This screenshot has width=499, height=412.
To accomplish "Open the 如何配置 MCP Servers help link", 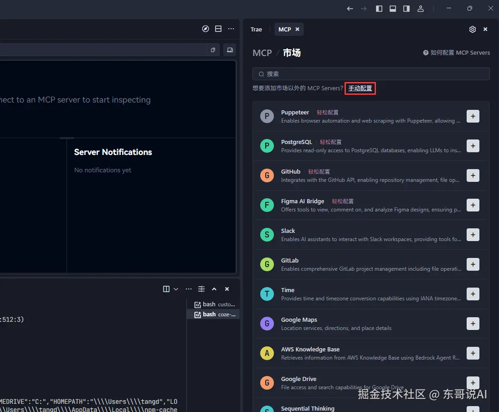I will point(456,52).
